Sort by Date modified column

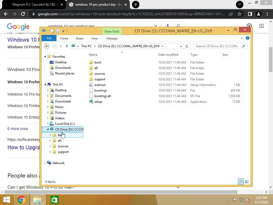pos(168,55)
